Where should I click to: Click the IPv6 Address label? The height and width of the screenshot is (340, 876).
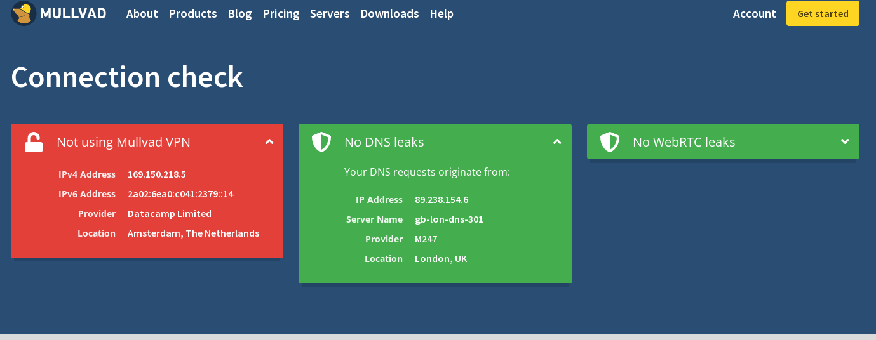tap(87, 194)
